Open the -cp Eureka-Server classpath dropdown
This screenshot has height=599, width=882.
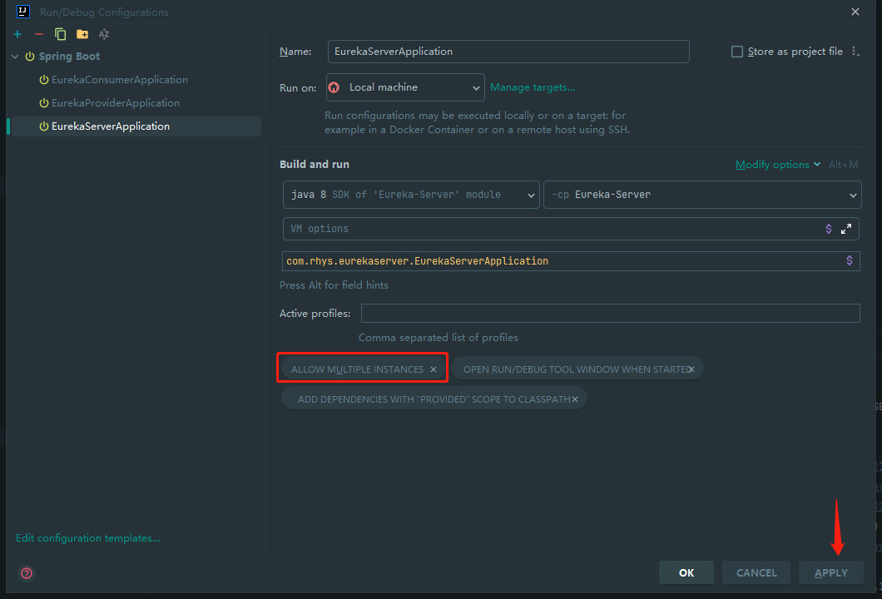pos(702,195)
